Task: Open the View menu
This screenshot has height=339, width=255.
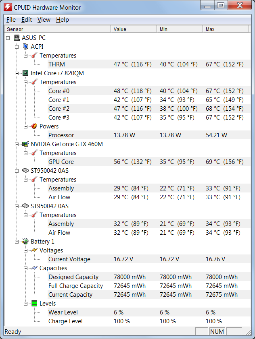Action: click(x=44, y=20)
